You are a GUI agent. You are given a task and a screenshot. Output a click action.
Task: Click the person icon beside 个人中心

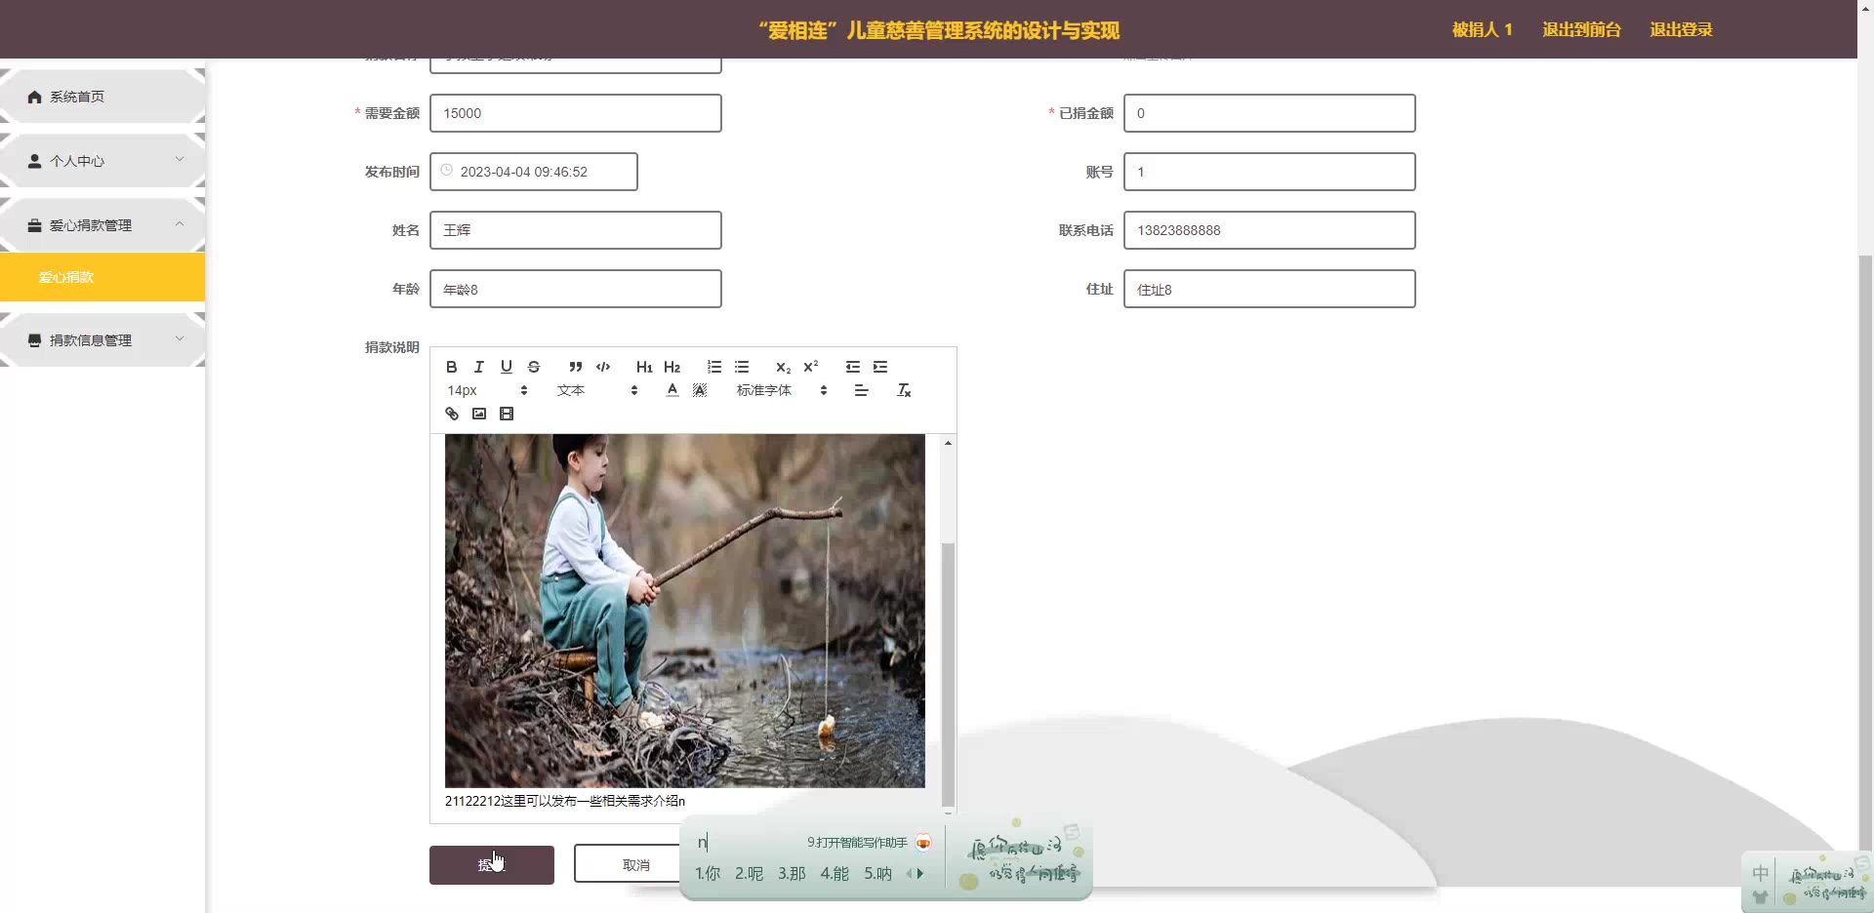(x=35, y=161)
